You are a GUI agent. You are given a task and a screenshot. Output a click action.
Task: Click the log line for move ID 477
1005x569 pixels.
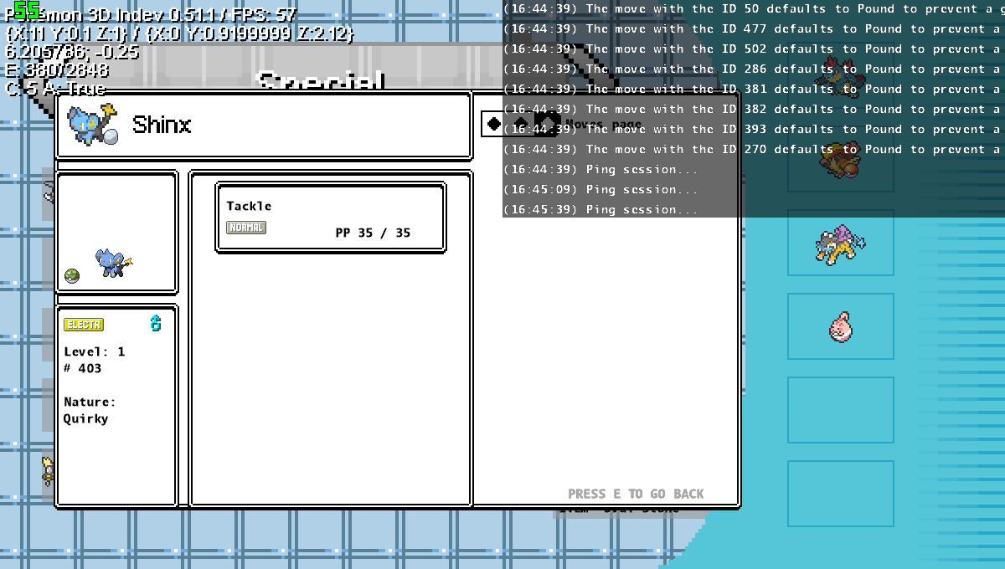tap(753, 28)
